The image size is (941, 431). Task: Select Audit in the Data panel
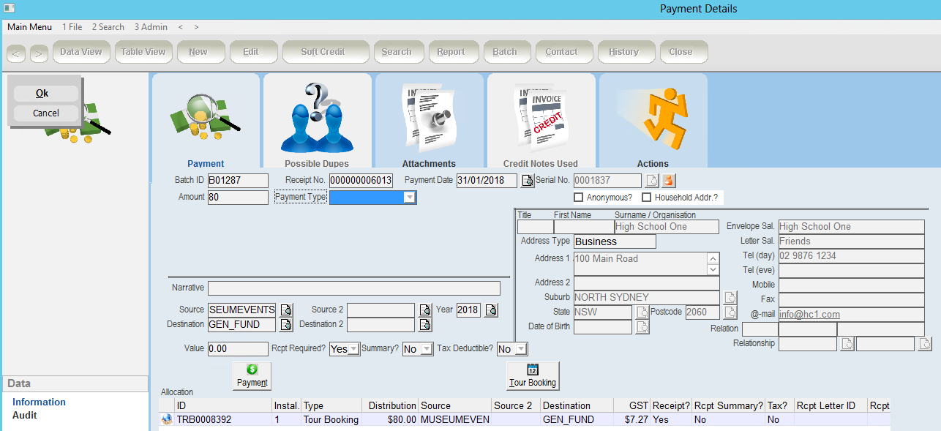(25, 415)
